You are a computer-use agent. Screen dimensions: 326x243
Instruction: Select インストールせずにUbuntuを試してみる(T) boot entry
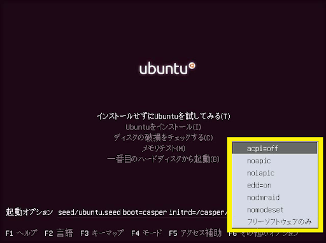pyautogui.click(x=164, y=116)
